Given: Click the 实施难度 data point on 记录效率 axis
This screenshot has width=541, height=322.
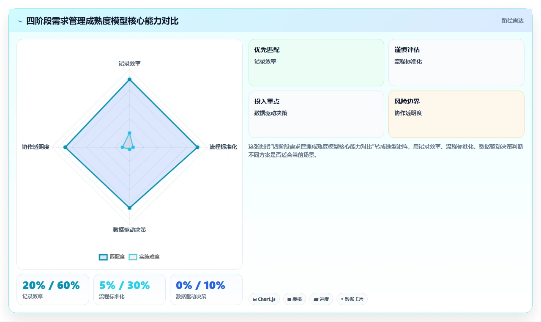Looking at the screenshot, I should pos(129,133).
